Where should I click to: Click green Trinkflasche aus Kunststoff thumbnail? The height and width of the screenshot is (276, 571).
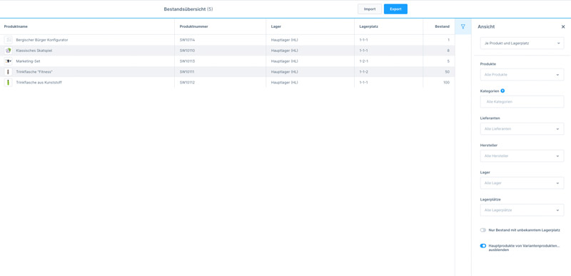click(9, 83)
